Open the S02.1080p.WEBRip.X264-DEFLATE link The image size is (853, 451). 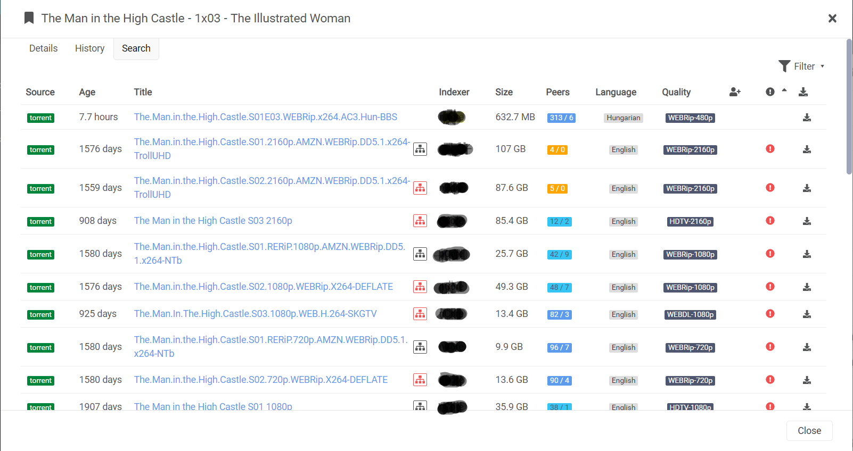tap(263, 287)
